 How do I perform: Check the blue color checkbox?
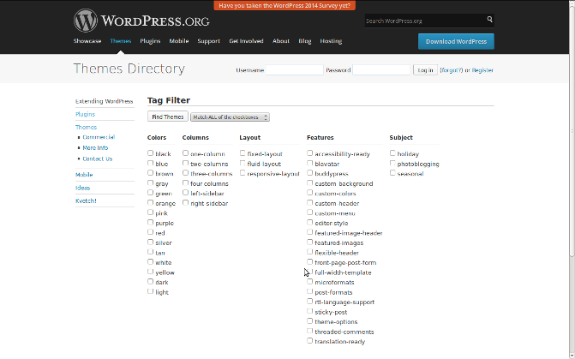coord(150,163)
